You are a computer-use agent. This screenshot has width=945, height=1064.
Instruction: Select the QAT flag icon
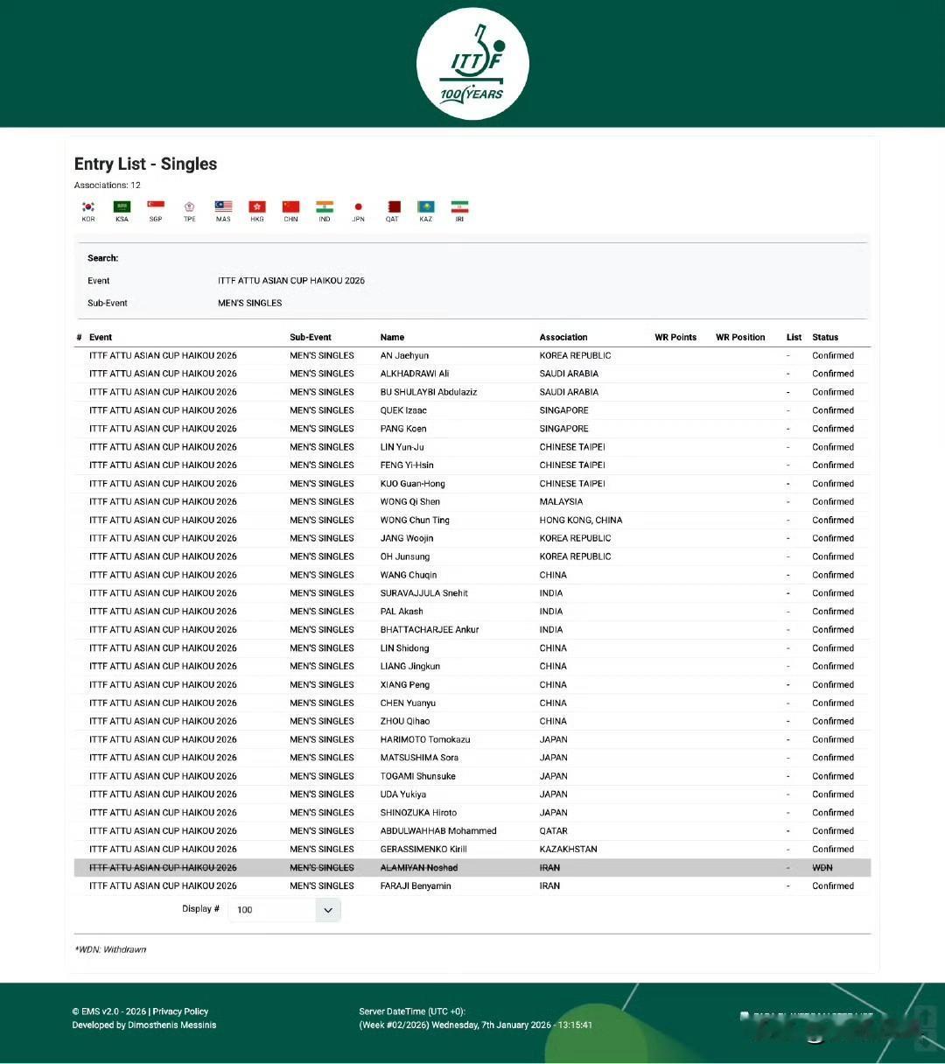pyautogui.click(x=392, y=207)
